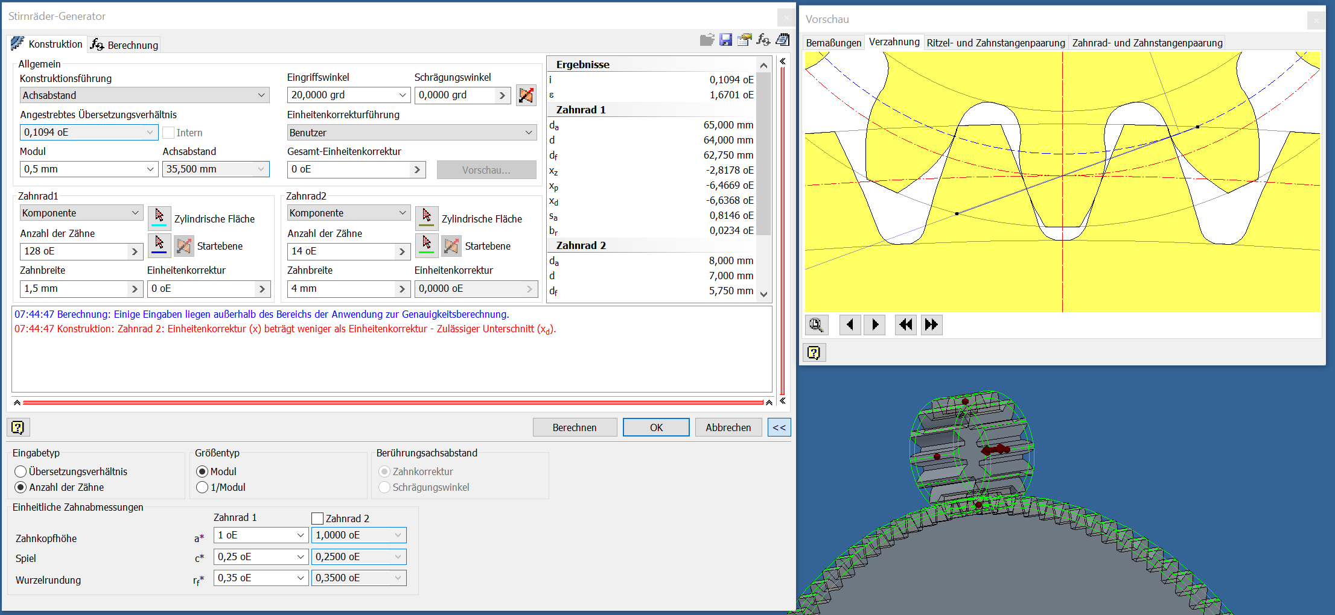Viewport: 1335px width, 615px height.
Task: Click the help icon in generator dialog
Action: point(18,427)
